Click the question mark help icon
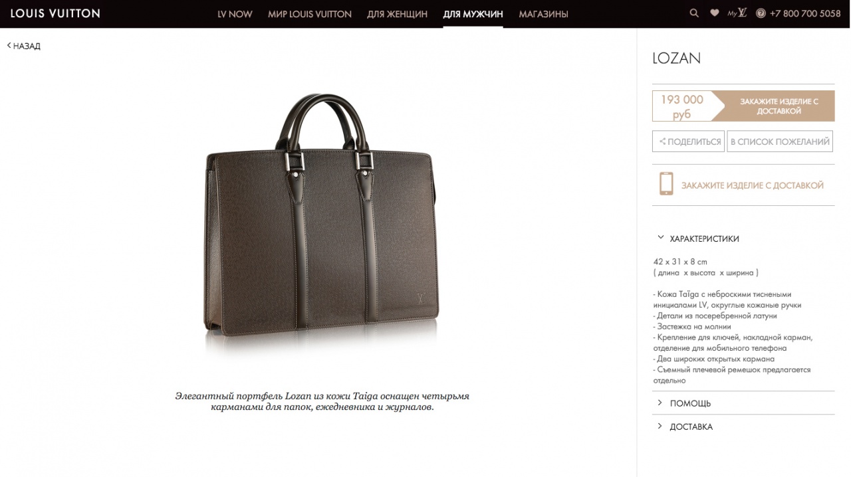851x477 pixels. point(761,13)
